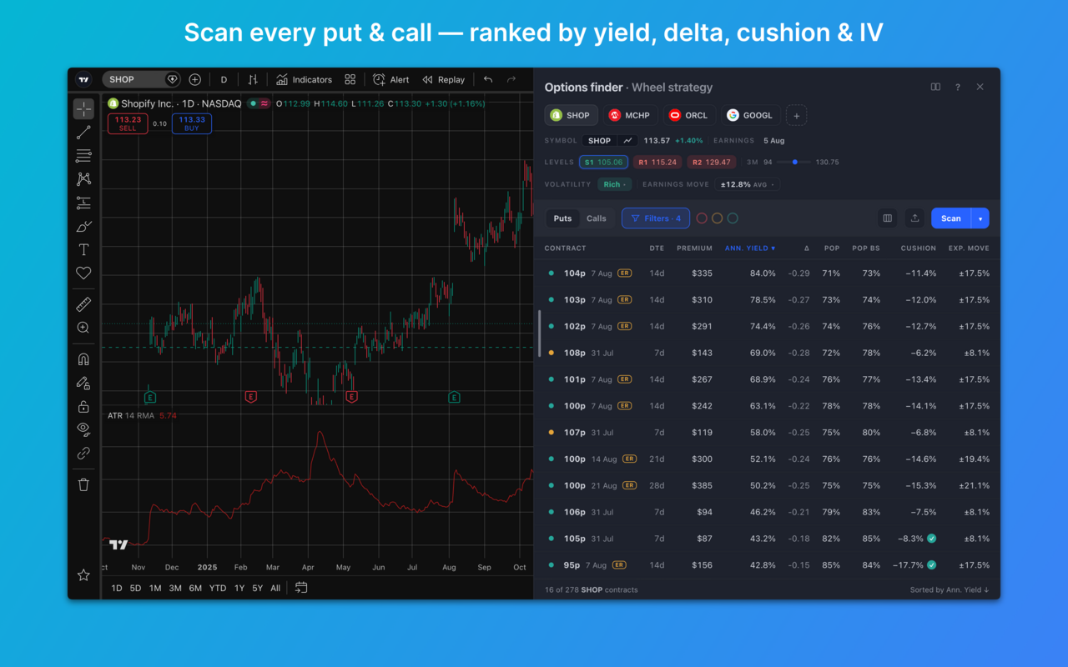Open the go to date calendar
The width and height of the screenshot is (1068, 667).
[301, 588]
